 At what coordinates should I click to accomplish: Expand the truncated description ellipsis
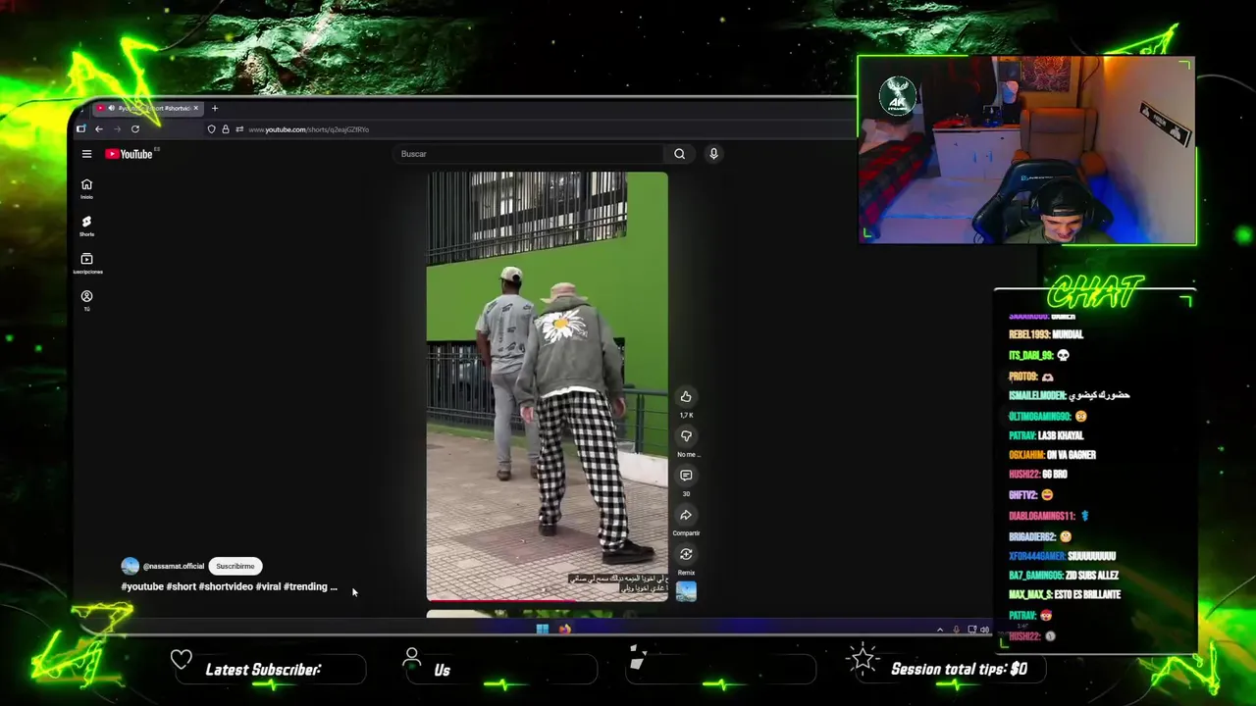(334, 587)
